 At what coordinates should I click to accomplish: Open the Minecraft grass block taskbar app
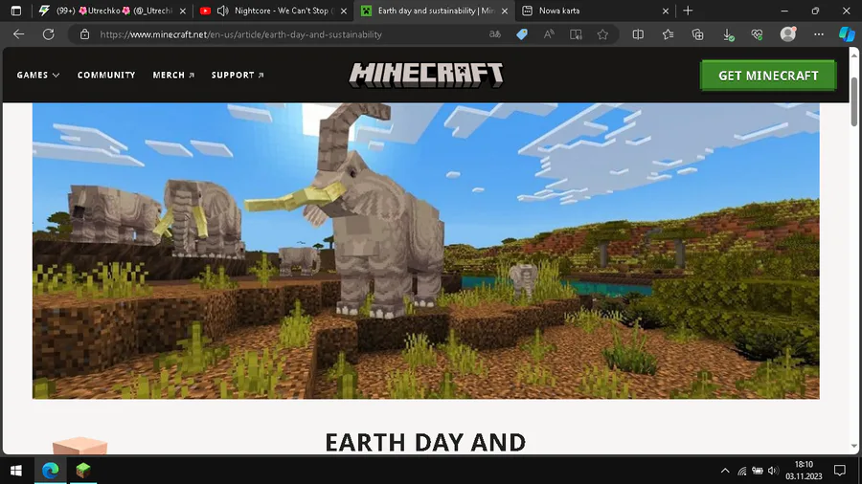click(83, 471)
